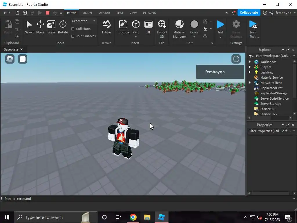Switch to the AVATAR tab
The image size is (297, 223).
click(x=104, y=13)
